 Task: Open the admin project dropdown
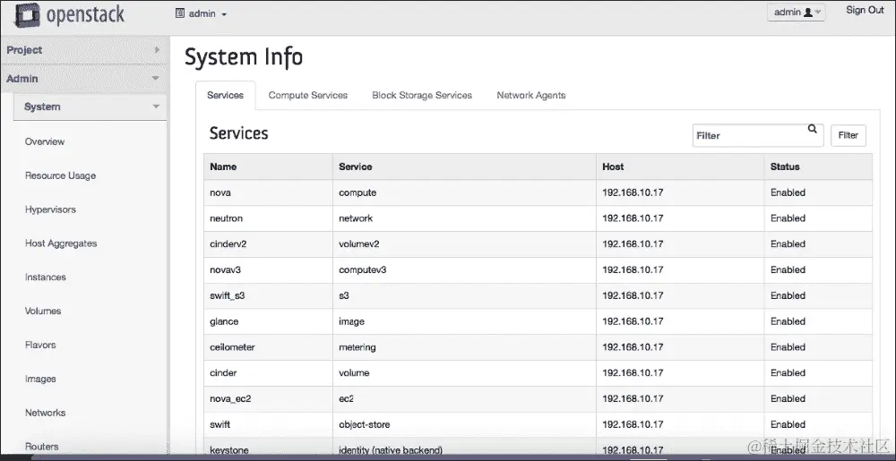[x=201, y=13]
